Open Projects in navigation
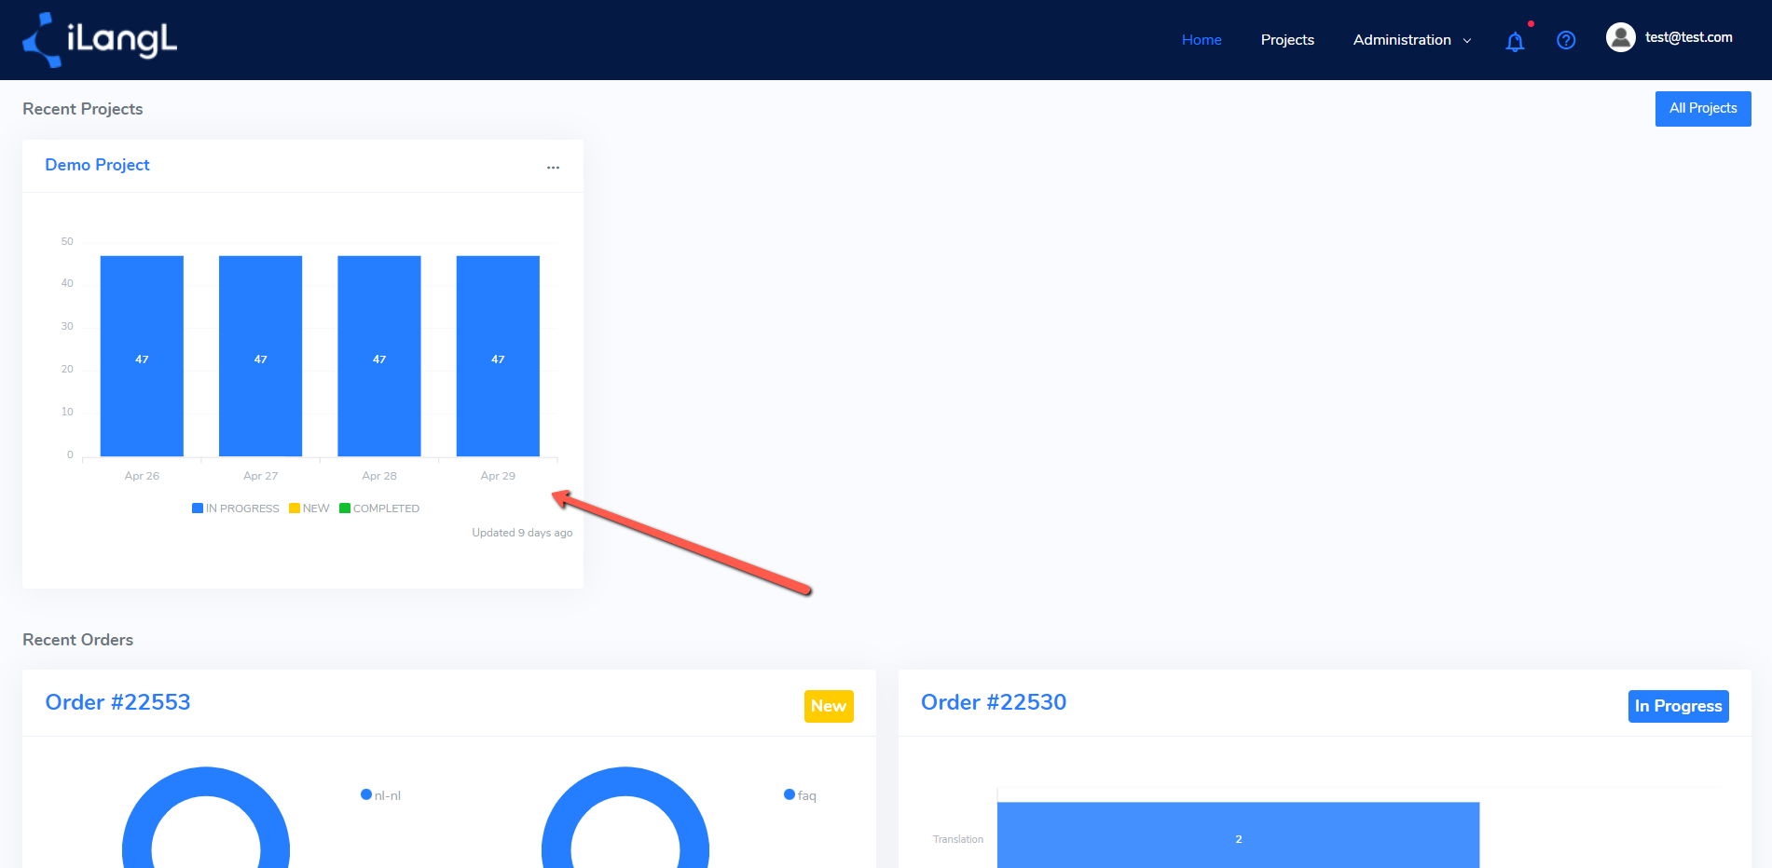 tap(1287, 40)
